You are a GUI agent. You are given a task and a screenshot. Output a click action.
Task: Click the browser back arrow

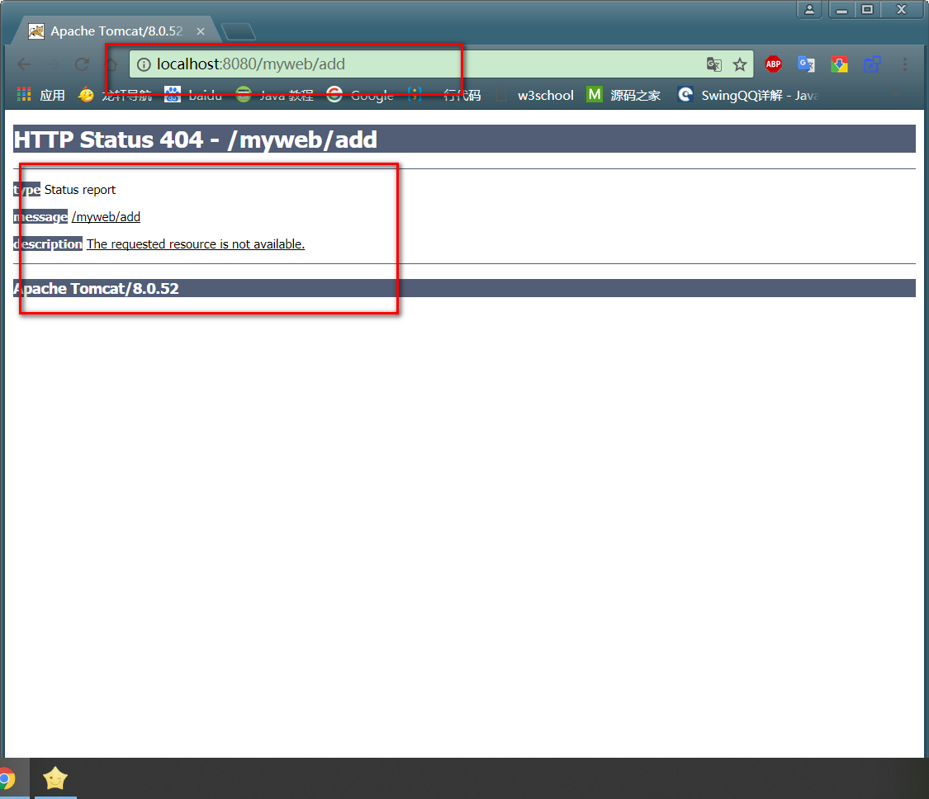[x=24, y=64]
